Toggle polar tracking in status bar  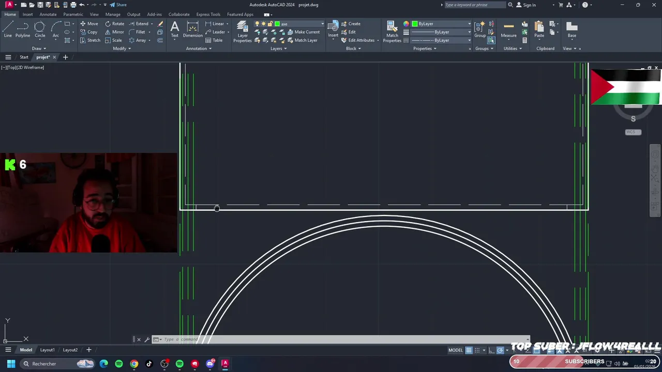(500, 350)
